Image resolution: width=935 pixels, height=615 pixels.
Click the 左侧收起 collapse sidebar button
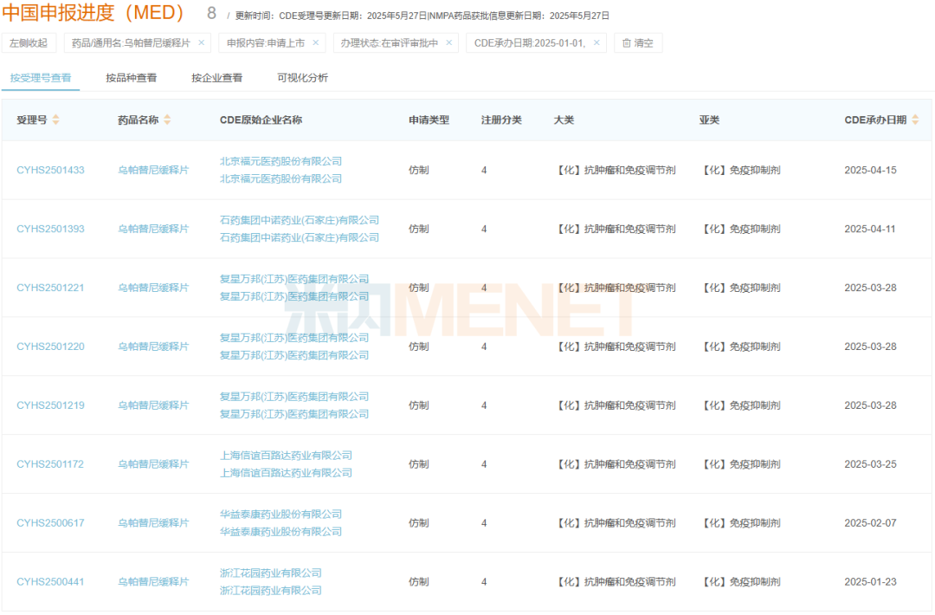pyautogui.click(x=29, y=43)
